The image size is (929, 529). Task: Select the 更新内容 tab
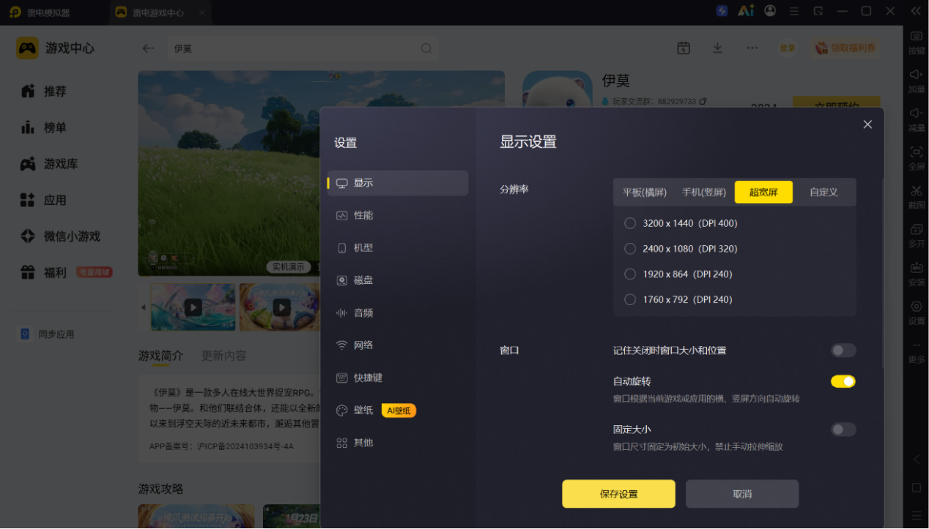click(x=223, y=356)
